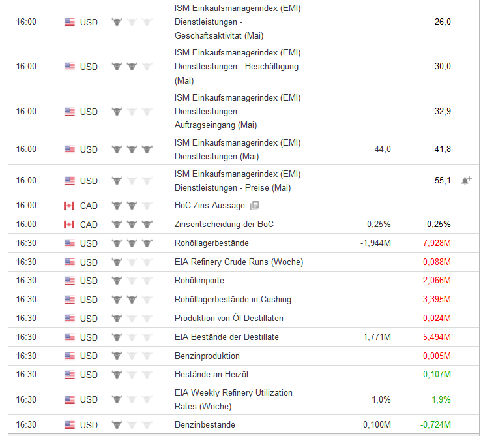Click the bull icons in the Benzinbestände row
The image size is (481, 436).
(x=132, y=425)
